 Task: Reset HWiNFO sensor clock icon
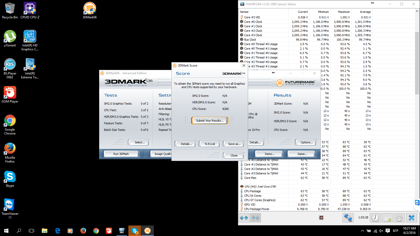coord(375,218)
